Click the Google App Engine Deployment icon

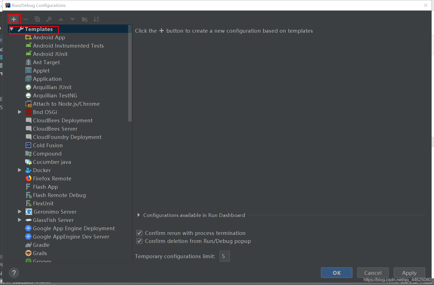point(28,228)
